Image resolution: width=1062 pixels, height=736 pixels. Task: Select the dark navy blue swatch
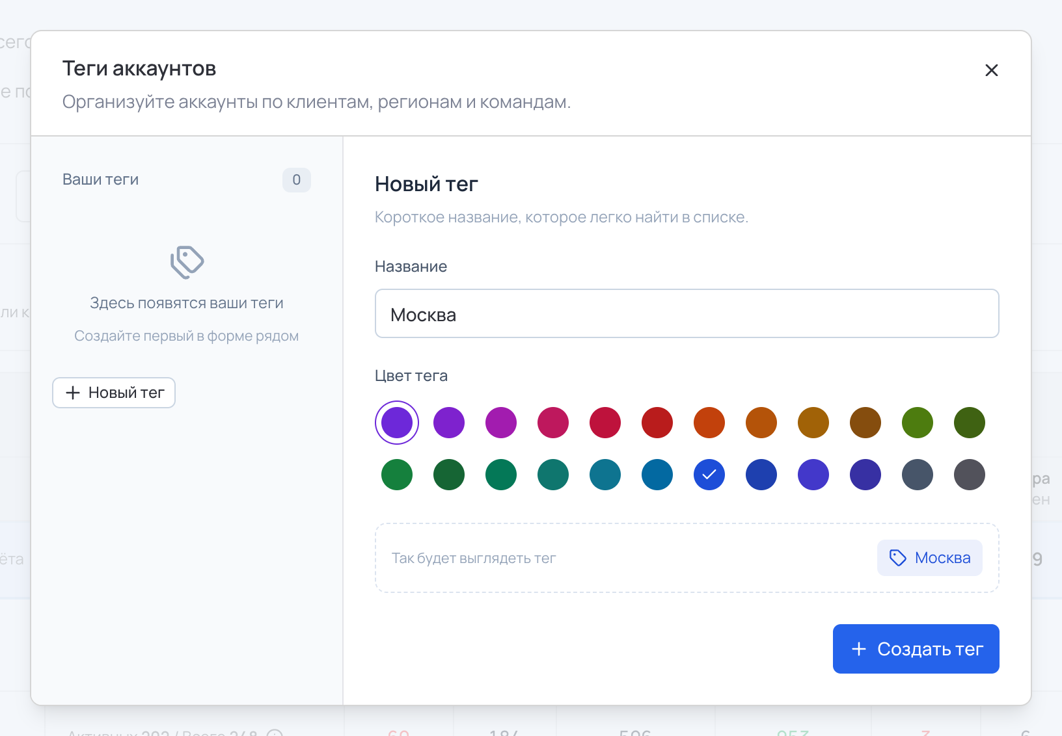(x=761, y=475)
